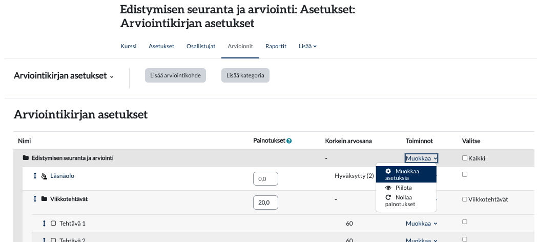This screenshot has height=242, width=537.
Task: Click the Hyväksytty (2) grade text
Action: click(354, 176)
